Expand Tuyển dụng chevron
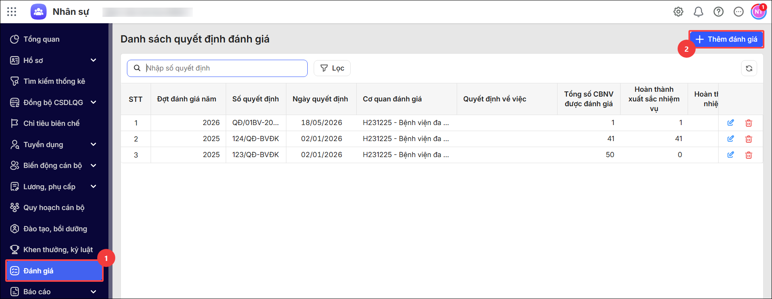This screenshot has height=299, width=772. click(x=94, y=144)
